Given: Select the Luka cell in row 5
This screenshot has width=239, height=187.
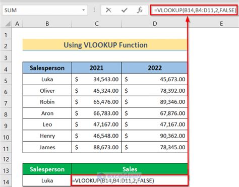Looking at the screenshot, I should pyautogui.click(x=47, y=79).
